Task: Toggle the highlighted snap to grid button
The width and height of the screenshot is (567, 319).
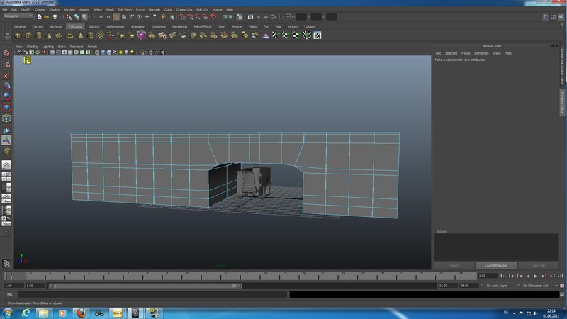Action: (116, 16)
